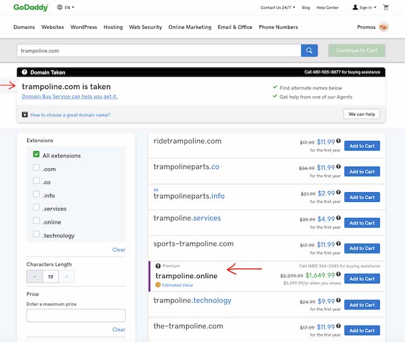Open the Domain Buy Service link
This screenshot has height=342, width=405.
70,97
